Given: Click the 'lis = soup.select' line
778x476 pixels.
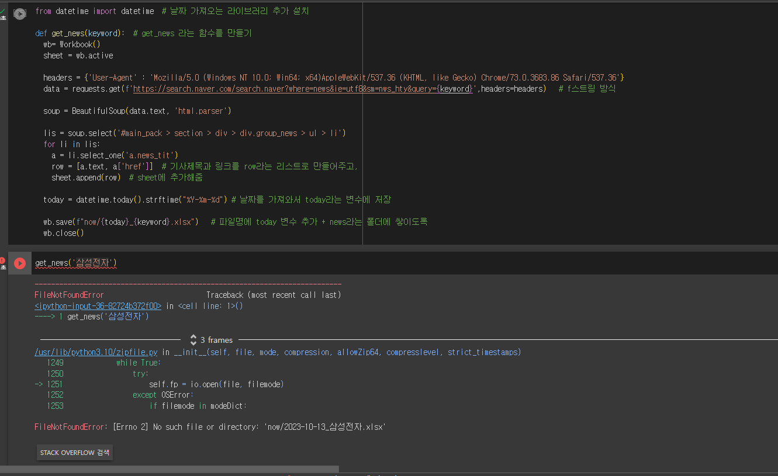Looking at the screenshot, I should pos(195,133).
